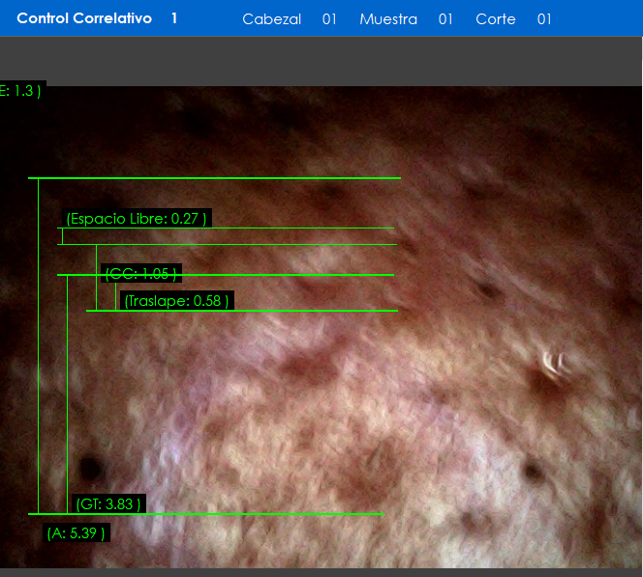Image resolution: width=643 pixels, height=577 pixels.
Task: Select the A: 5.39 measurement label
Action: (76, 532)
